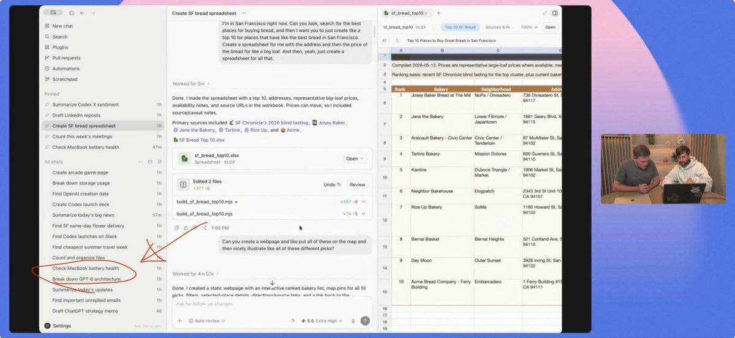Image resolution: width=735 pixels, height=338 pixels.
Task: Open pinned chat Count this week's meetings
Action: 104,136
